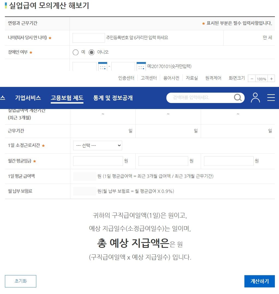
Task: Reset the form with 초기화
Action: [x=20, y=281]
